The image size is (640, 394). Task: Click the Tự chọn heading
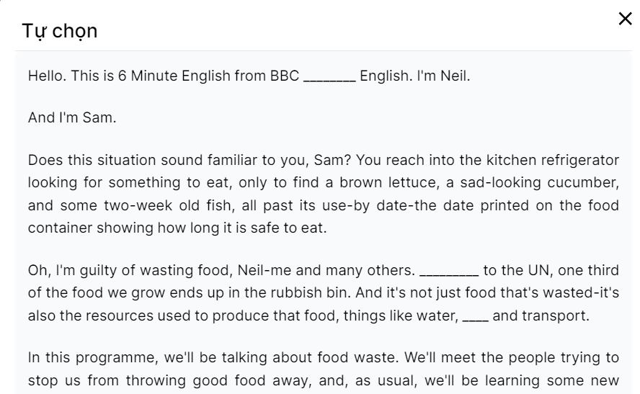(x=60, y=31)
